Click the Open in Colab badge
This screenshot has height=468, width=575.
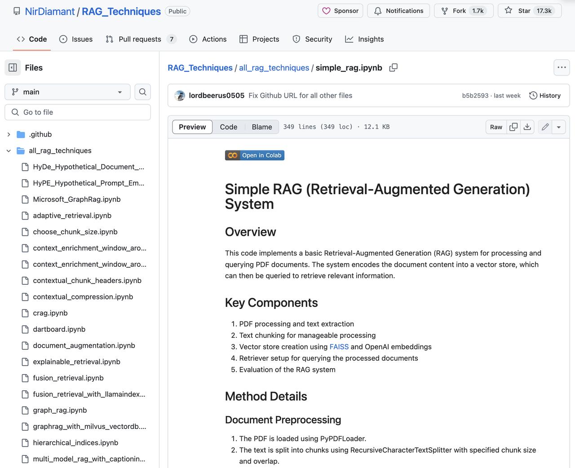pyautogui.click(x=255, y=155)
